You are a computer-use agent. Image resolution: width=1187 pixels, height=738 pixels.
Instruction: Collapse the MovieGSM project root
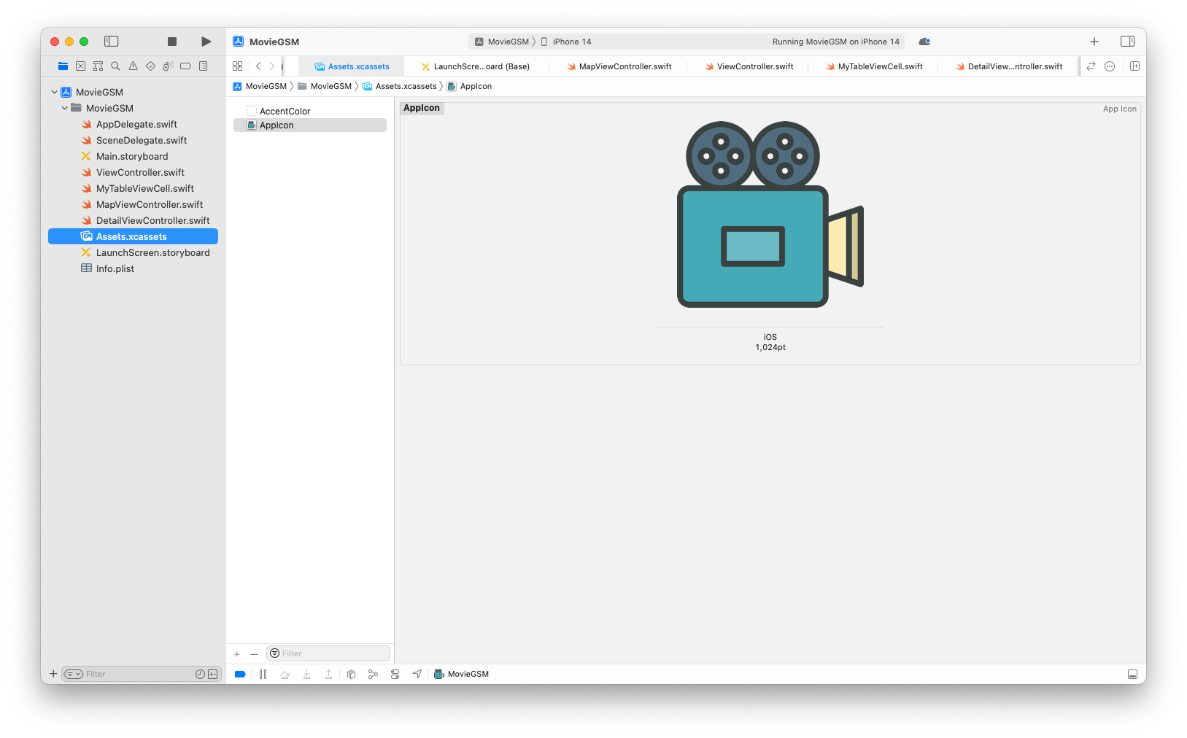pos(55,93)
